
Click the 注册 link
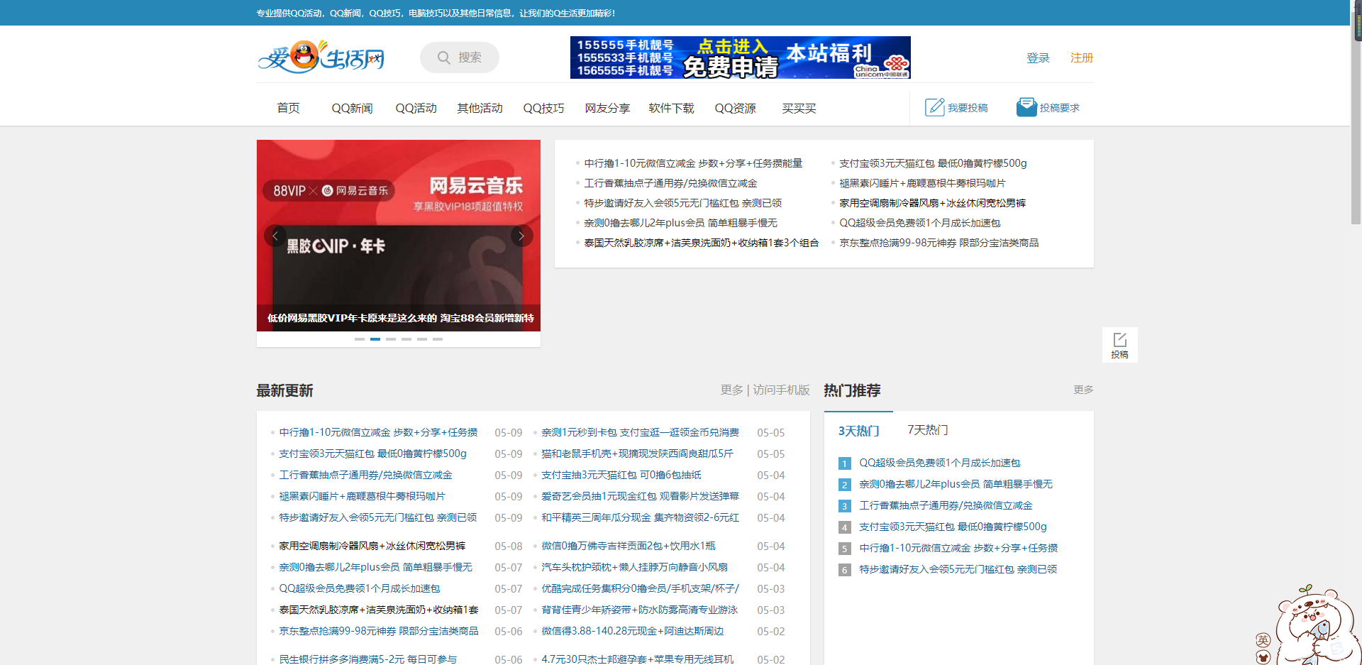click(1082, 57)
